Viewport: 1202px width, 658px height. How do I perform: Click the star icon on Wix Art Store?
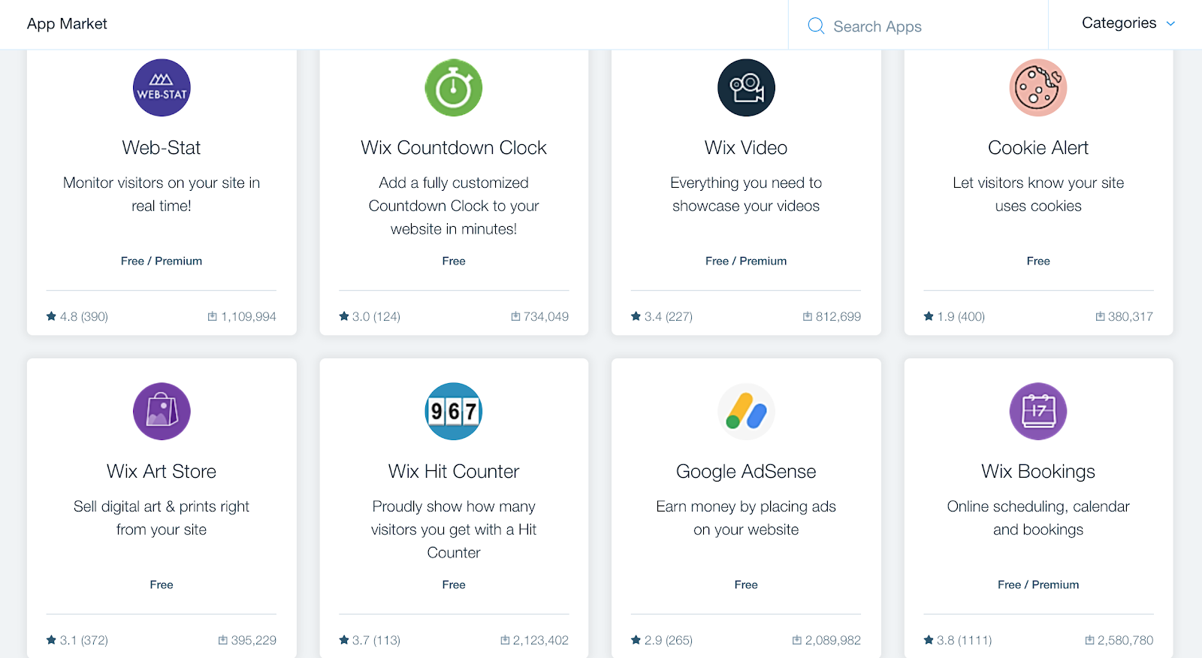point(51,640)
